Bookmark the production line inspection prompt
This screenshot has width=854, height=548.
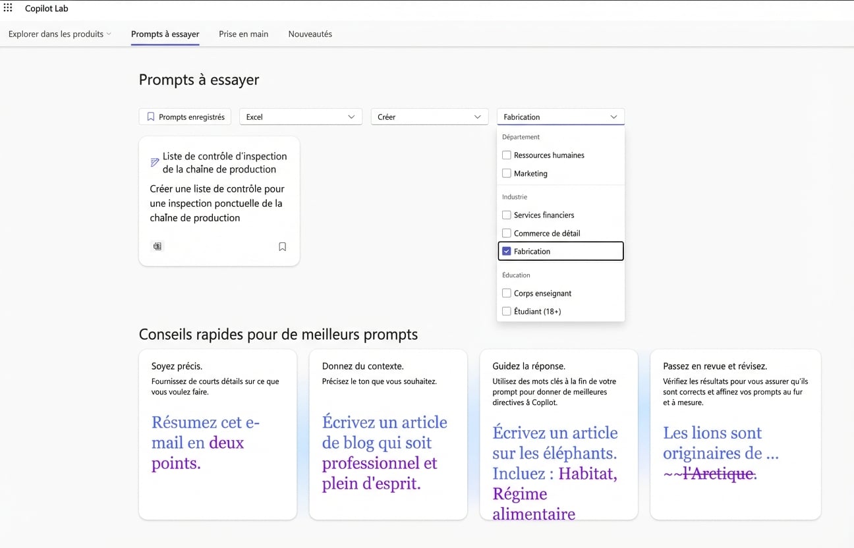pyautogui.click(x=282, y=246)
